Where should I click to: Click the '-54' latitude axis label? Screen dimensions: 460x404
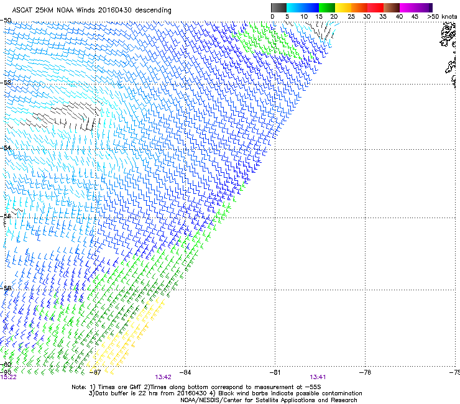(x=6, y=147)
